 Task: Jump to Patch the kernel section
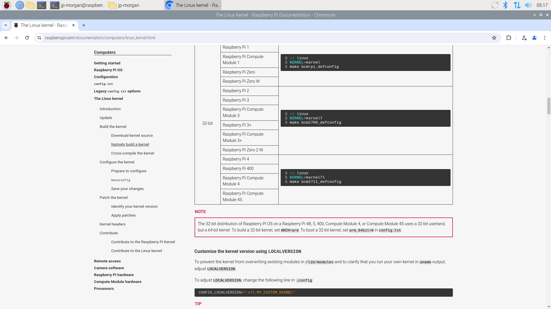114,197
